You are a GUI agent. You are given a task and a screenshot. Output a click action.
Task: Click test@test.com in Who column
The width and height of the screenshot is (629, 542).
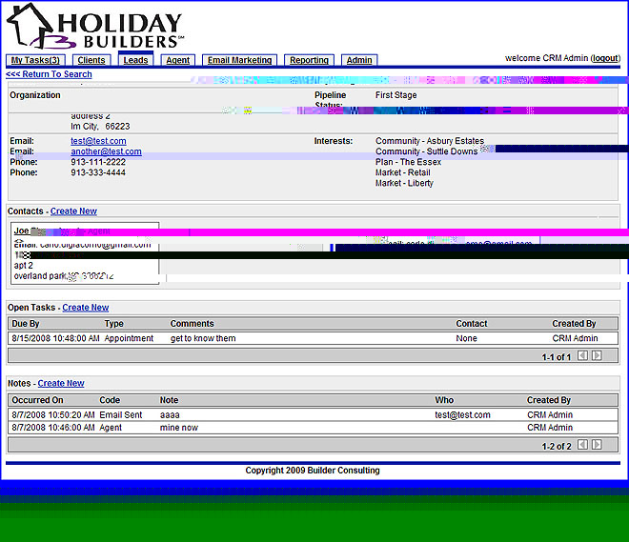[x=462, y=415]
